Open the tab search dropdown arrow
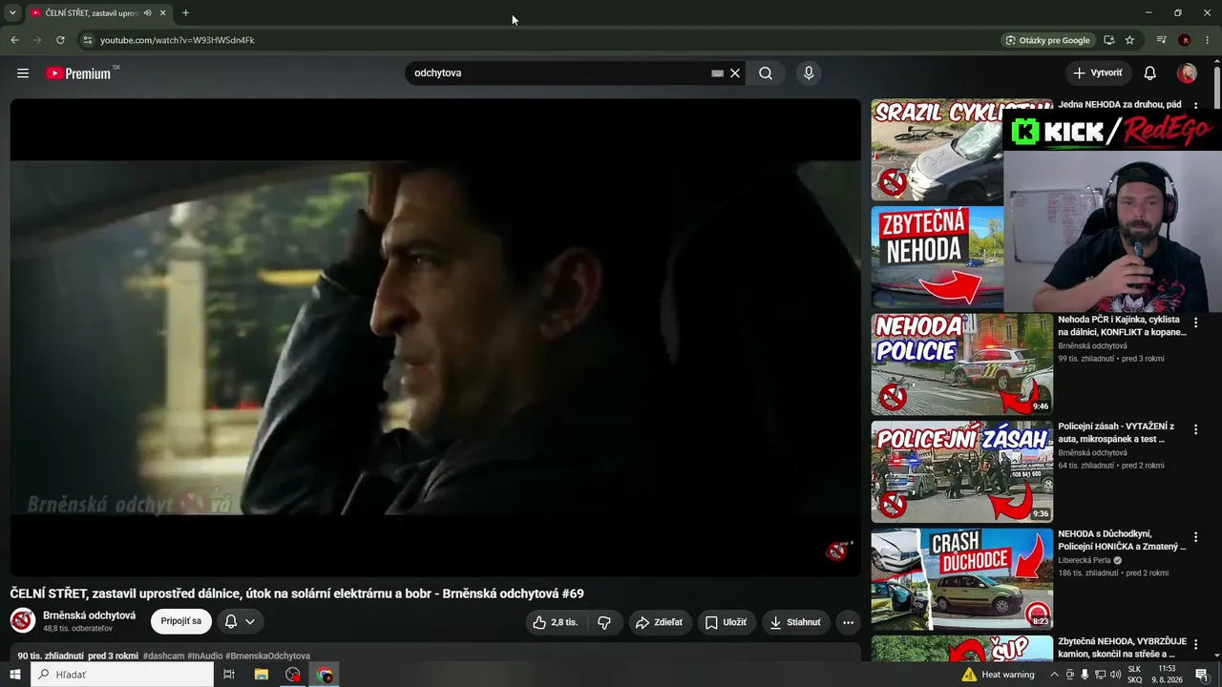 click(x=12, y=13)
